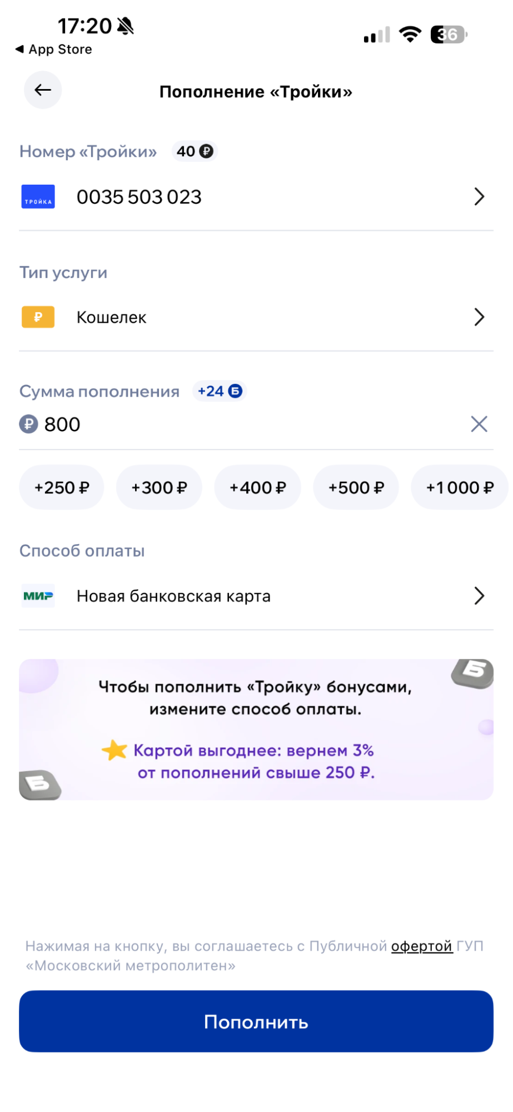This screenshot has width=513, height=1112.
Task: Tap the +24 bonus points badge
Action: (220, 391)
